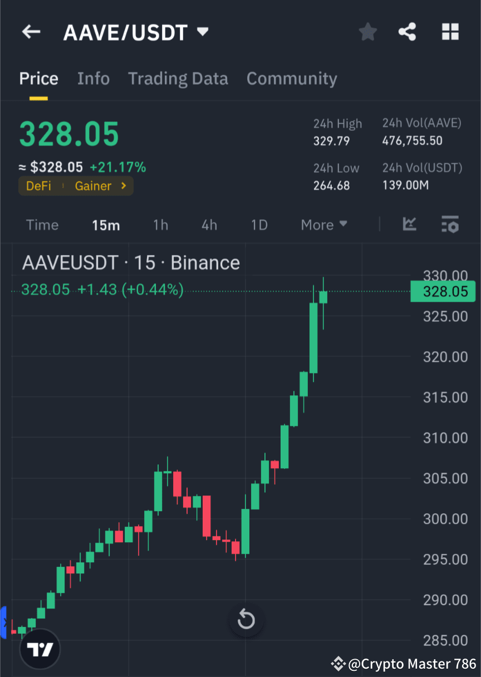This screenshot has height=677, width=481.
Task: Tap the refresh icon on the chart
Action: [246, 620]
